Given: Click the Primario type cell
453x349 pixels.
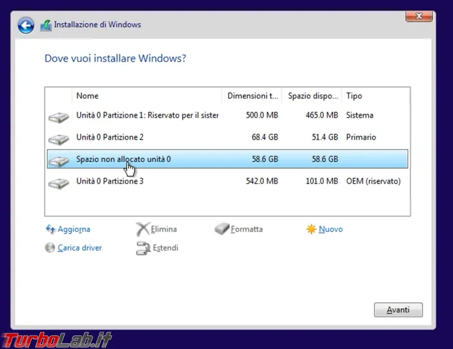Looking at the screenshot, I should 361,137.
